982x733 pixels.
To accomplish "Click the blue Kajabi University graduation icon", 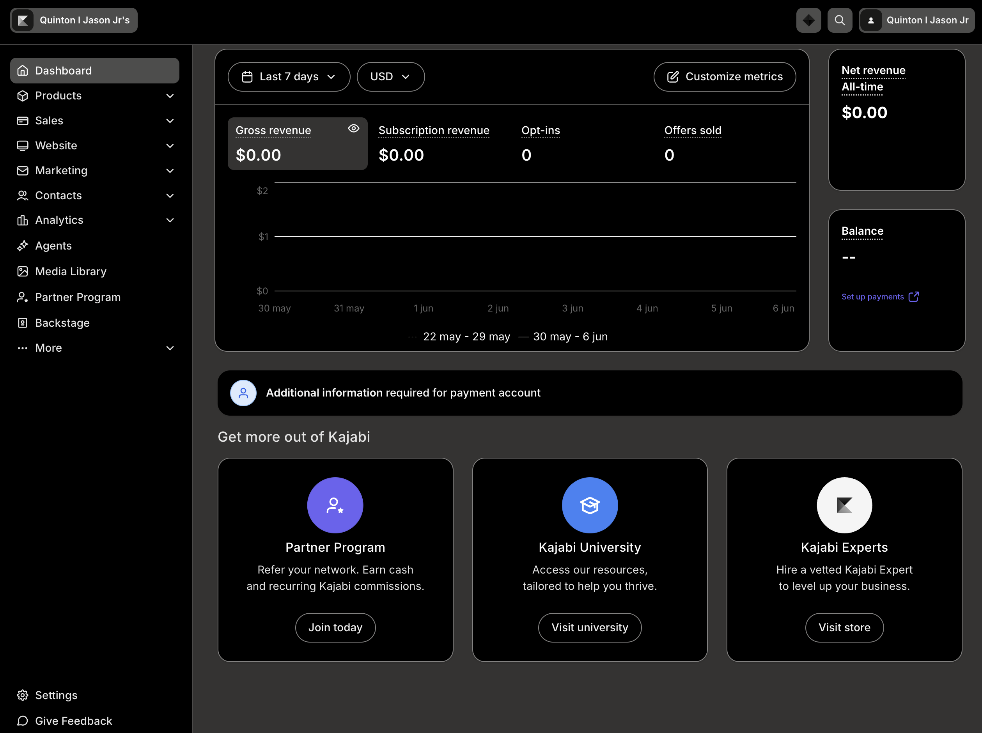I will (x=590, y=505).
